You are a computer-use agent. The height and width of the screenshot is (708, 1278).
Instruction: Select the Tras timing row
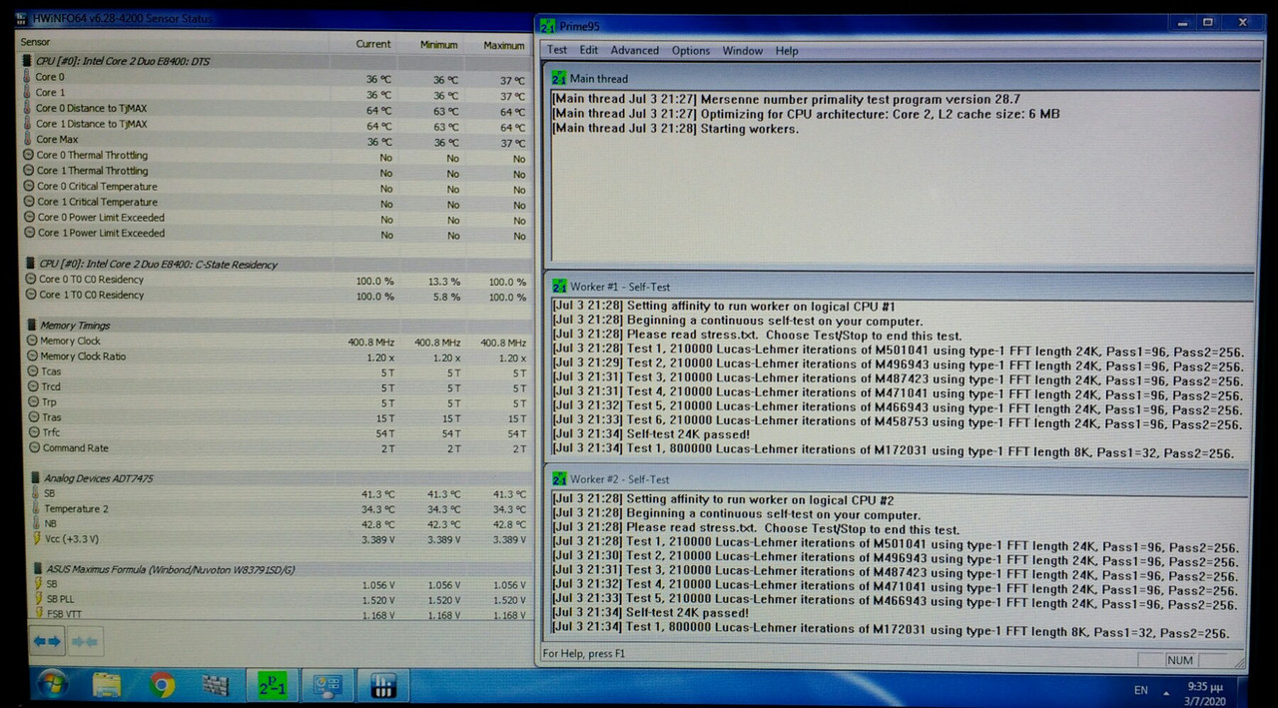[x=279, y=417]
